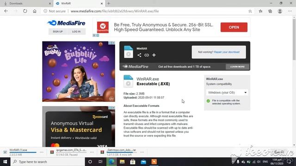Viewport: 296px width, 166px height.
Task: Add this page to favorites star
Action: 250,11
